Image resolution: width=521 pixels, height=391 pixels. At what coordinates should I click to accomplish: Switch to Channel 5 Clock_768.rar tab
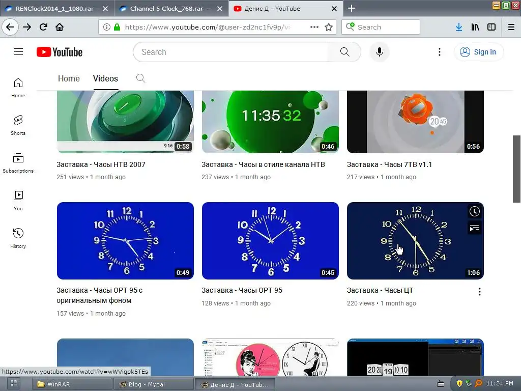tap(171, 9)
